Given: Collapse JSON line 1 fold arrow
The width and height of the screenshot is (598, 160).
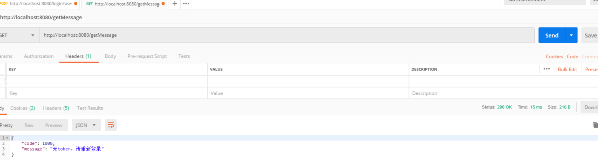Looking at the screenshot, I should tap(7, 138).
